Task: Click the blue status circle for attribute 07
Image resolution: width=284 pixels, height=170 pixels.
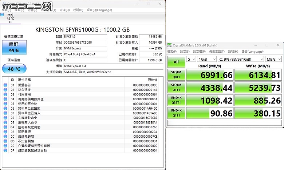Action: coord(5,113)
